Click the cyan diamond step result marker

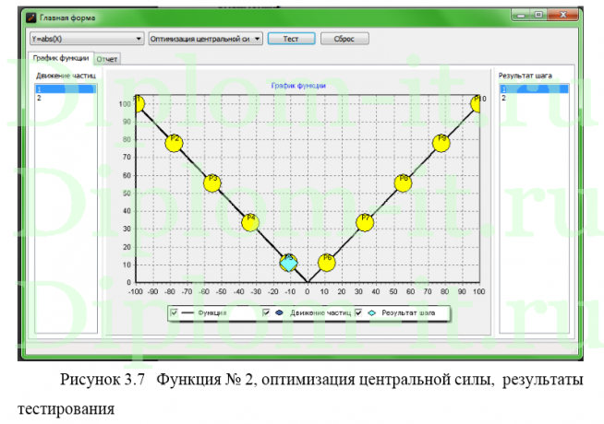tap(288, 263)
